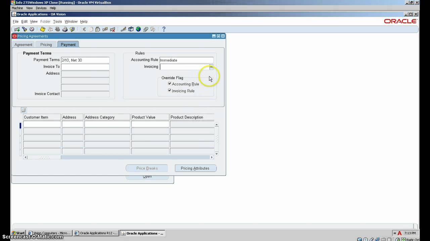Click the Delete record red X icon
This screenshot has width=430, height=241.
[113, 29]
